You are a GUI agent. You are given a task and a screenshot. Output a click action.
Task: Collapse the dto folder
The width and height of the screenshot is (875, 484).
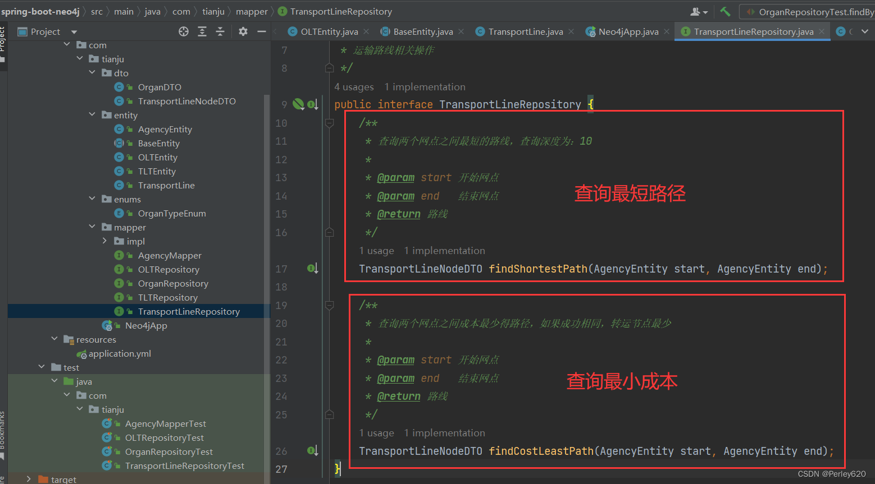(x=92, y=72)
